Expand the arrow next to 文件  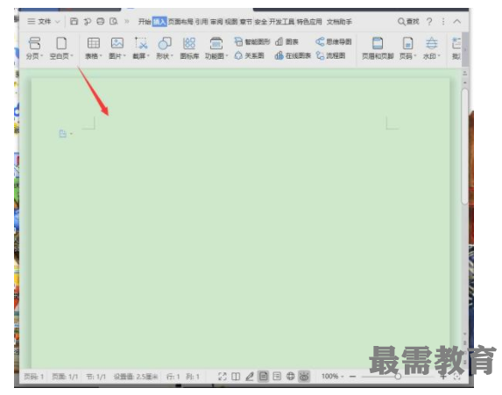click(x=58, y=22)
